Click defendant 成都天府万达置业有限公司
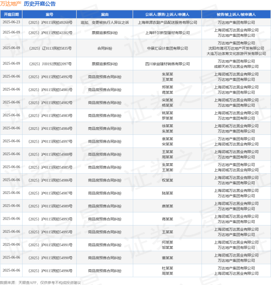Viewport: 271px width, 285px height. (236, 67)
